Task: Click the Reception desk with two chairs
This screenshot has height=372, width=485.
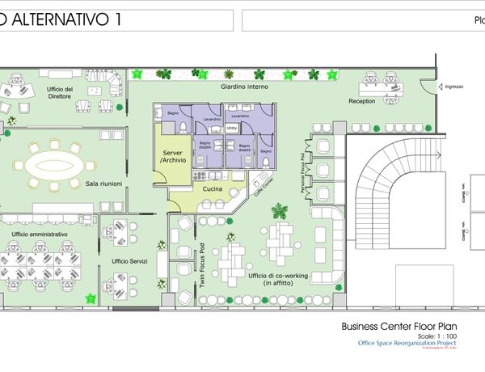Action: tap(374, 79)
